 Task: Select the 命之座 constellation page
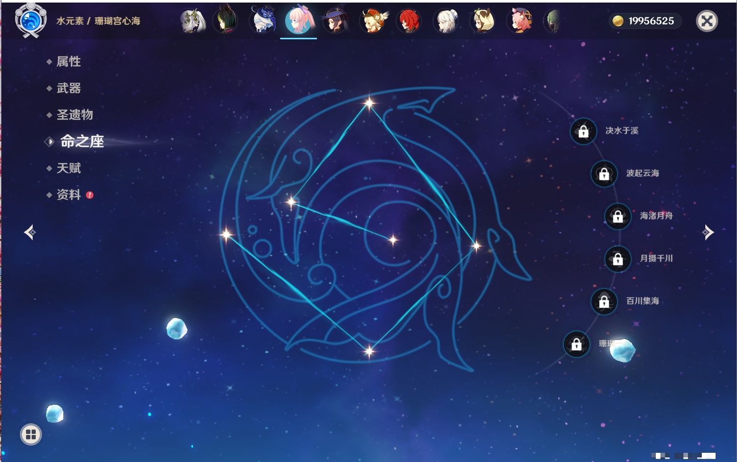pos(82,141)
